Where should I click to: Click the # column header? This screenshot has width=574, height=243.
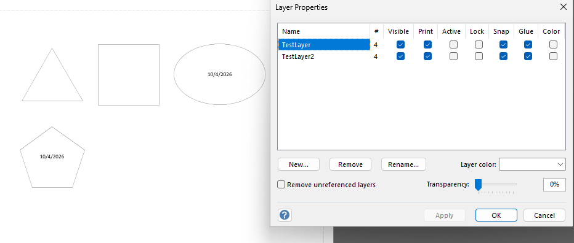coord(376,31)
